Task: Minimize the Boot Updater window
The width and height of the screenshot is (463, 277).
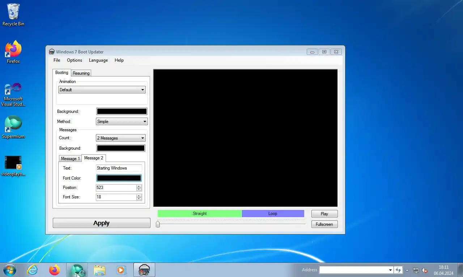Action: click(312, 52)
